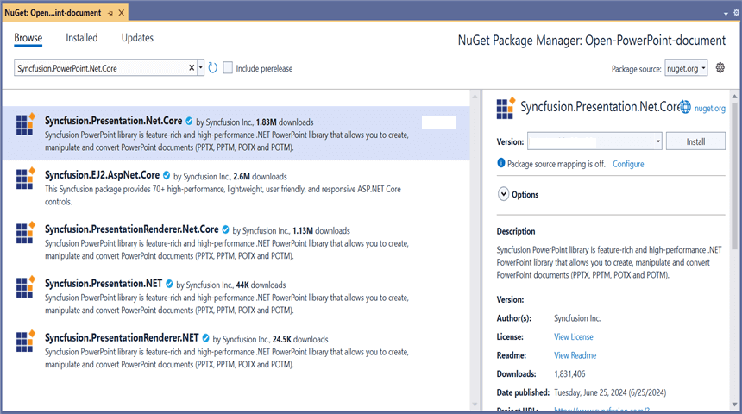Image resolution: width=742 pixels, height=414 pixels.
Task: Select Syncfusion.PresentationRenderer.NET package title
Action: [x=122, y=338]
